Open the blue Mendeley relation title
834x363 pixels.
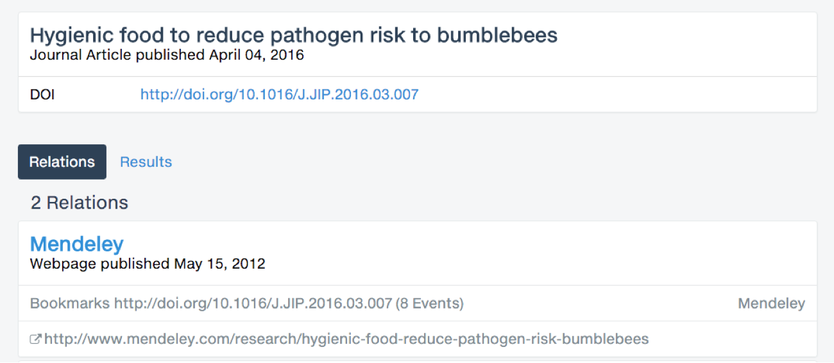77,244
